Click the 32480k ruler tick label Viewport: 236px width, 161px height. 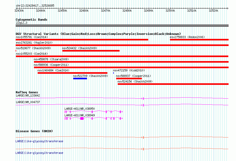pyautogui.click(x=127, y=11)
